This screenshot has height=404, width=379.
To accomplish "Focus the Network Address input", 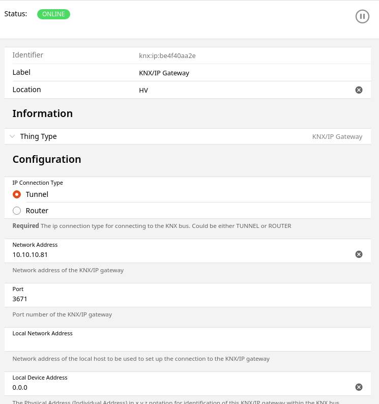I will tap(178, 254).
